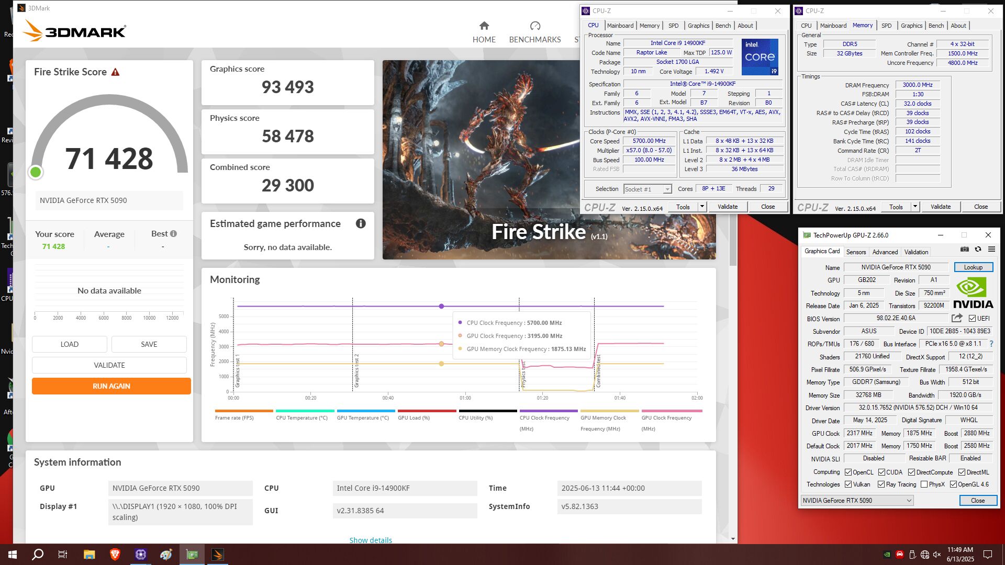Switch to GPU-Z via its taskbar icon
1005x565 pixels.
tap(192, 555)
